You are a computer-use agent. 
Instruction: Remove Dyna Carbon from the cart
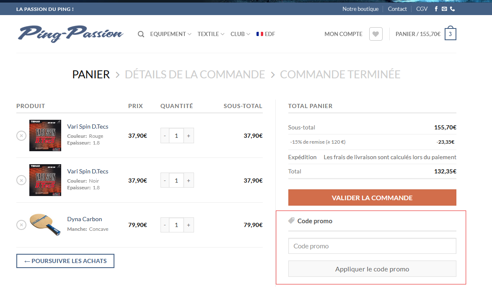point(21,225)
